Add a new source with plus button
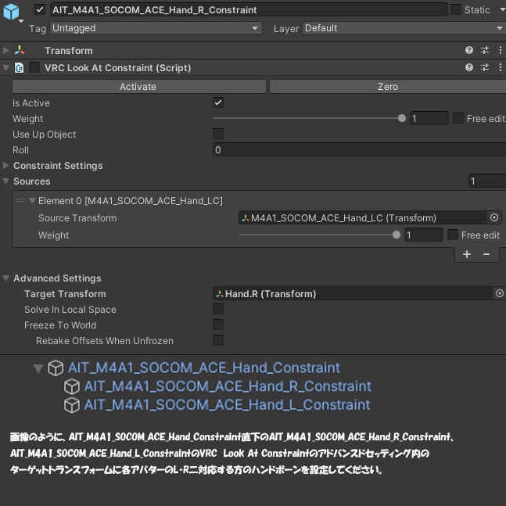Screen dimensions: 506x506 click(x=467, y=255)
